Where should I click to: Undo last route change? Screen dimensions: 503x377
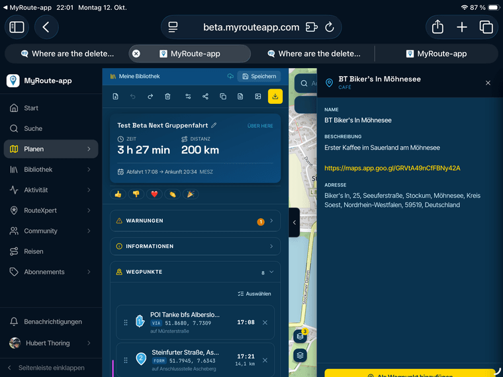133,97
